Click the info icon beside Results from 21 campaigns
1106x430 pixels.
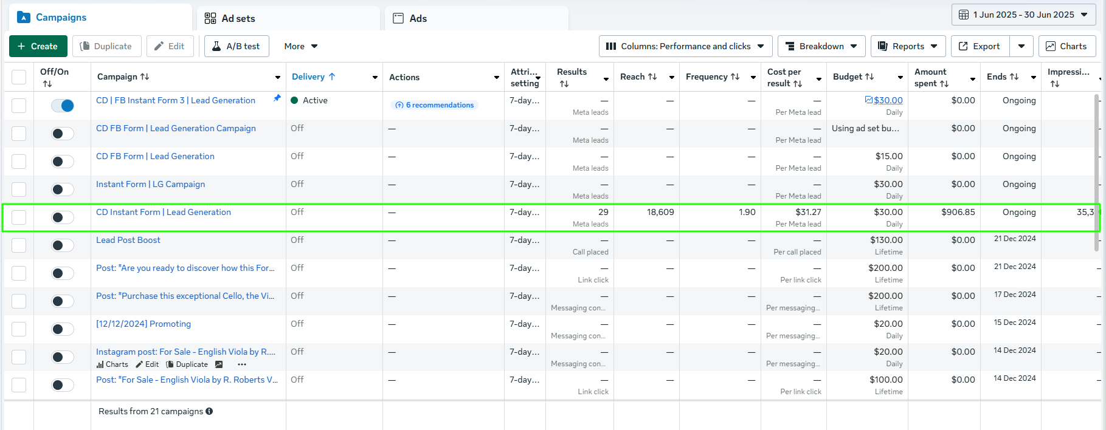(x=209, y=411)
